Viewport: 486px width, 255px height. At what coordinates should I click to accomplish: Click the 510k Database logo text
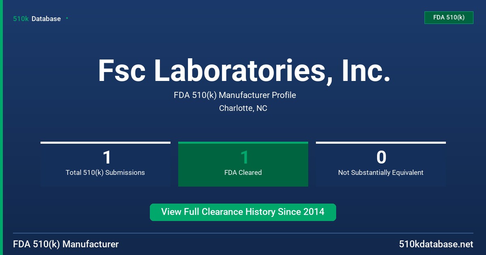point(37,19)
